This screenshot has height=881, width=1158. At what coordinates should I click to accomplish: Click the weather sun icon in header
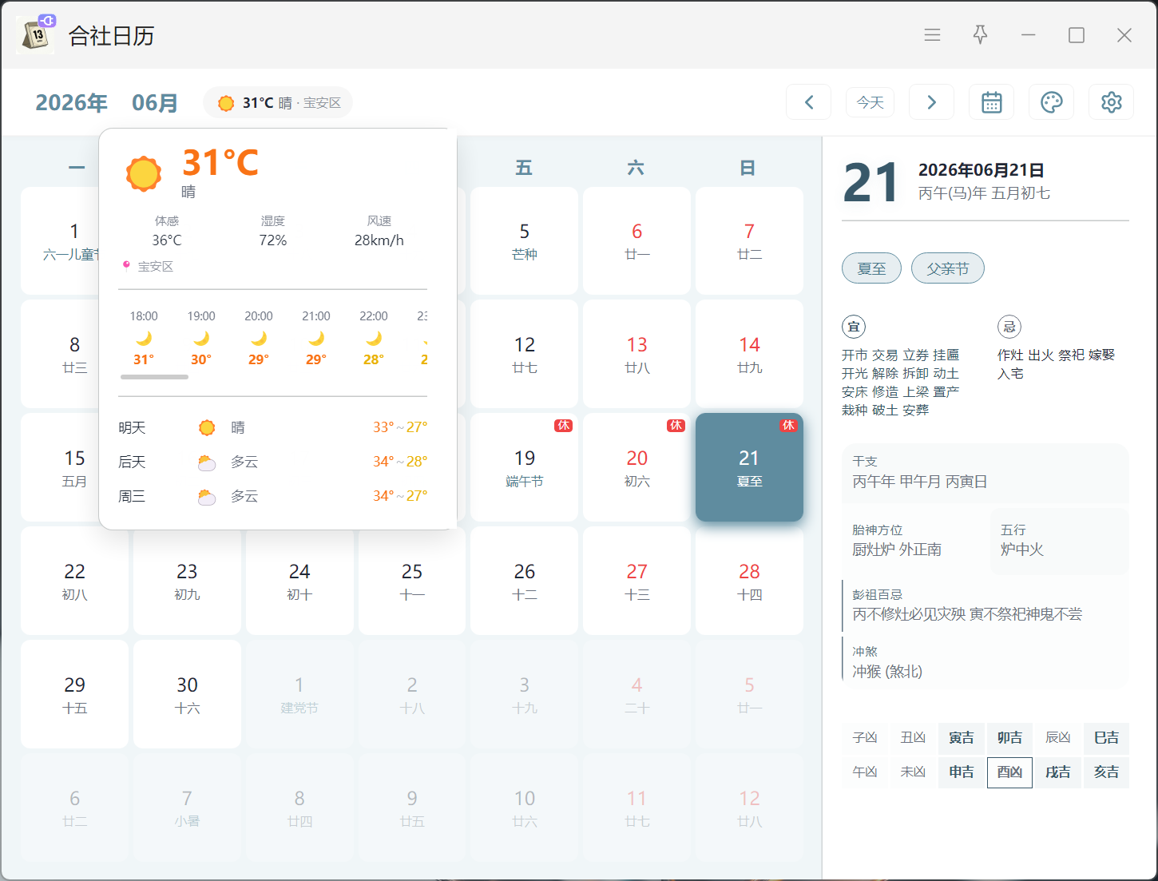tap(226, 103)
